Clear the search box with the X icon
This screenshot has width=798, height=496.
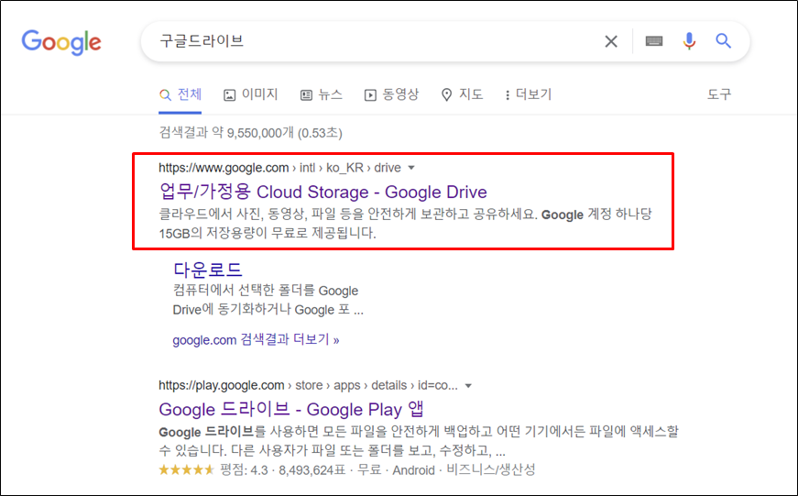611,41
